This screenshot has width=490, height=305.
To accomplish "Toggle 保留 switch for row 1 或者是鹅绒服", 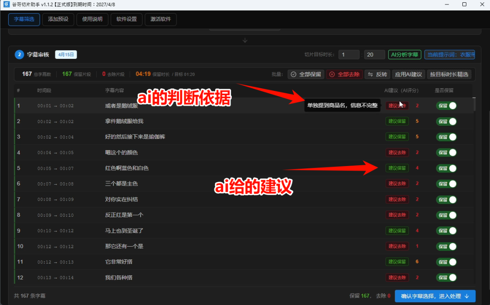I will tap(446, 106).
